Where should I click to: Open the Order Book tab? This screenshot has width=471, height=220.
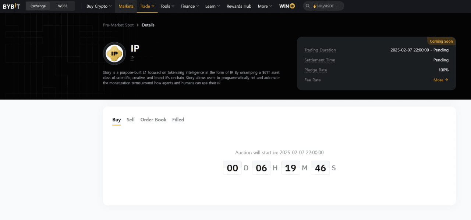pyautogui.click(x=153, y=120)
